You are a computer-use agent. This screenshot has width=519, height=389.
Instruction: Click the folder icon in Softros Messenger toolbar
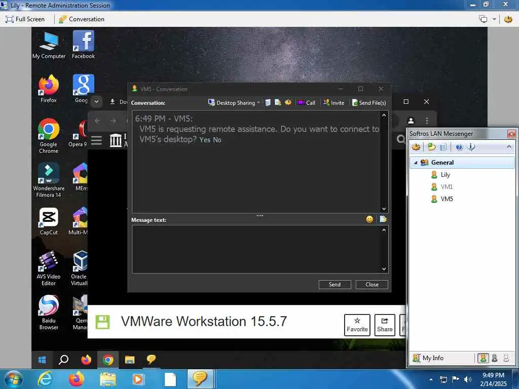431,147
